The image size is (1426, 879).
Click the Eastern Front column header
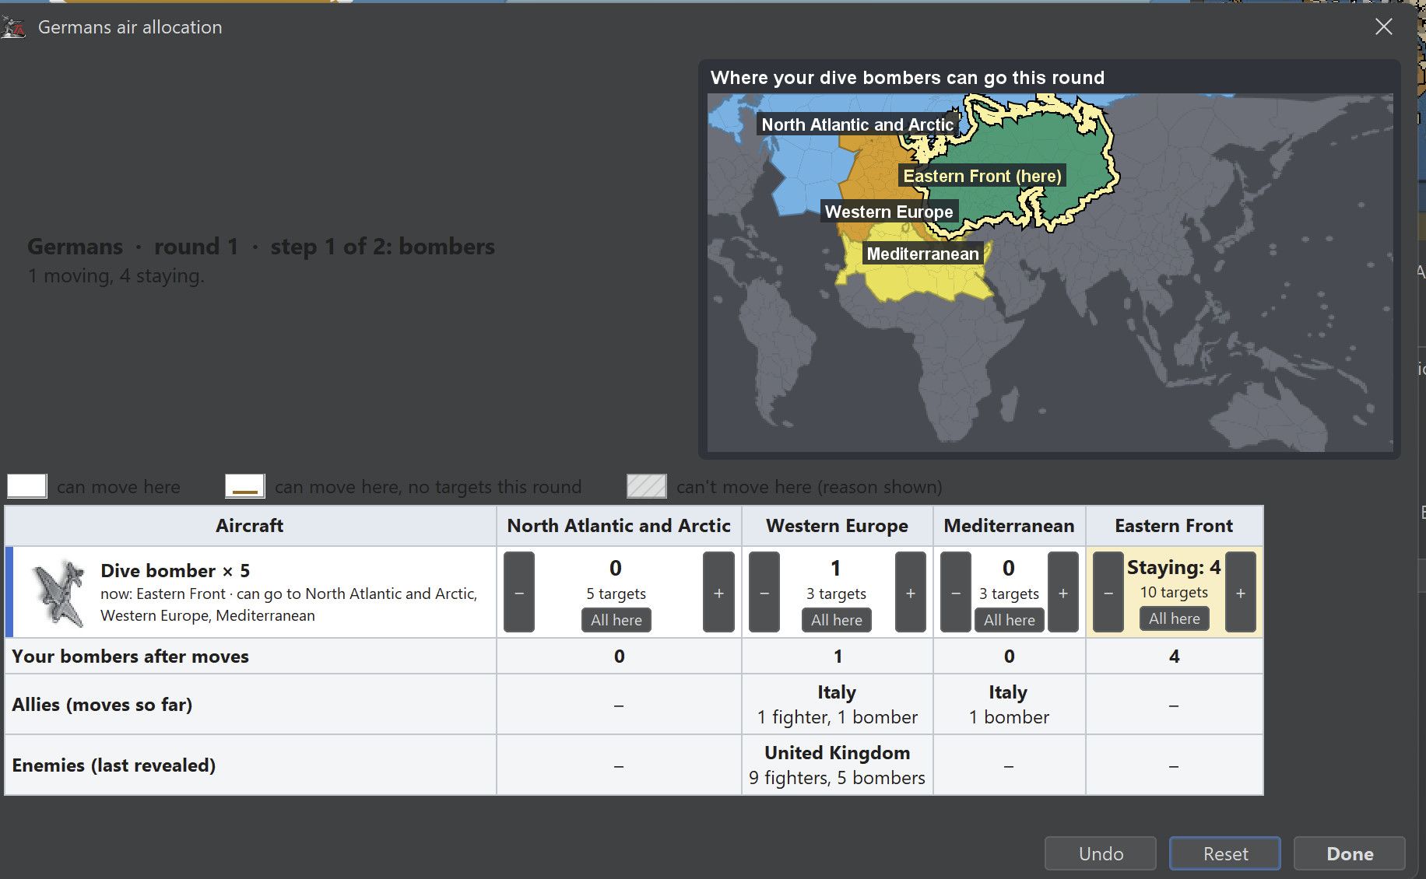click(1174, 526)
